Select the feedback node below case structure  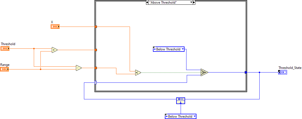pos(180,100)
